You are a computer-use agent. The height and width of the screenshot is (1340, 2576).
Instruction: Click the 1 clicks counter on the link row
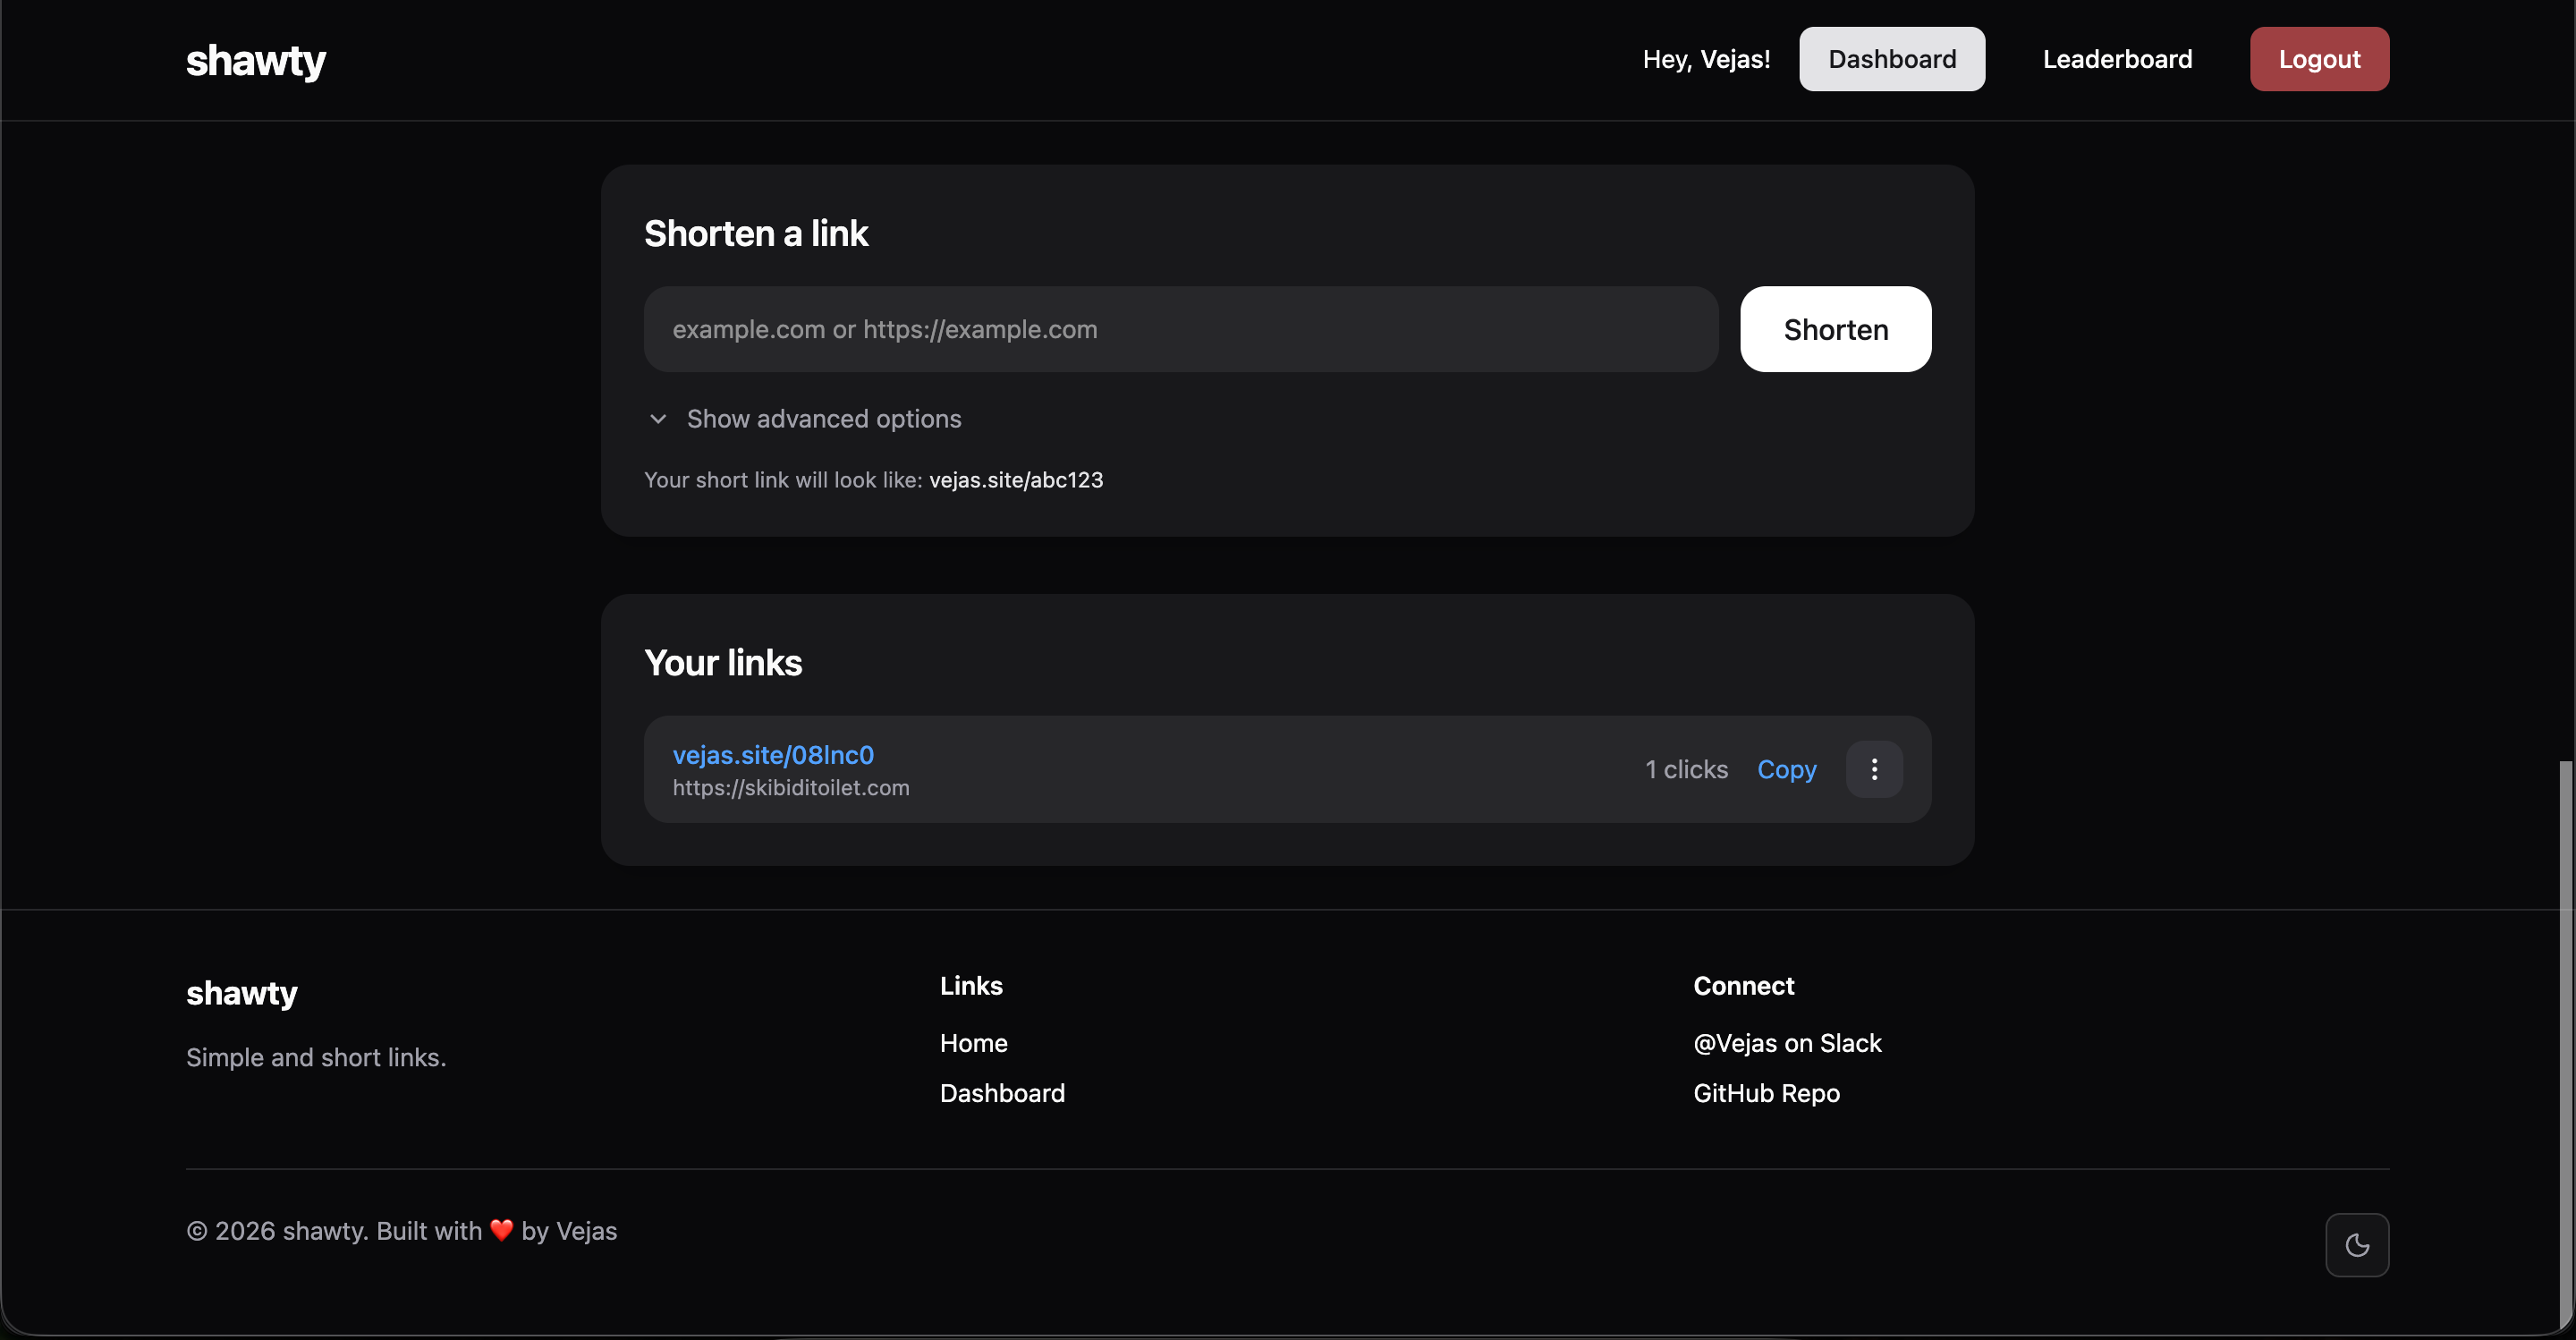point(1686,769)
